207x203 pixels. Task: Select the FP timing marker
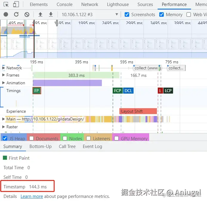tap(37, 91)
